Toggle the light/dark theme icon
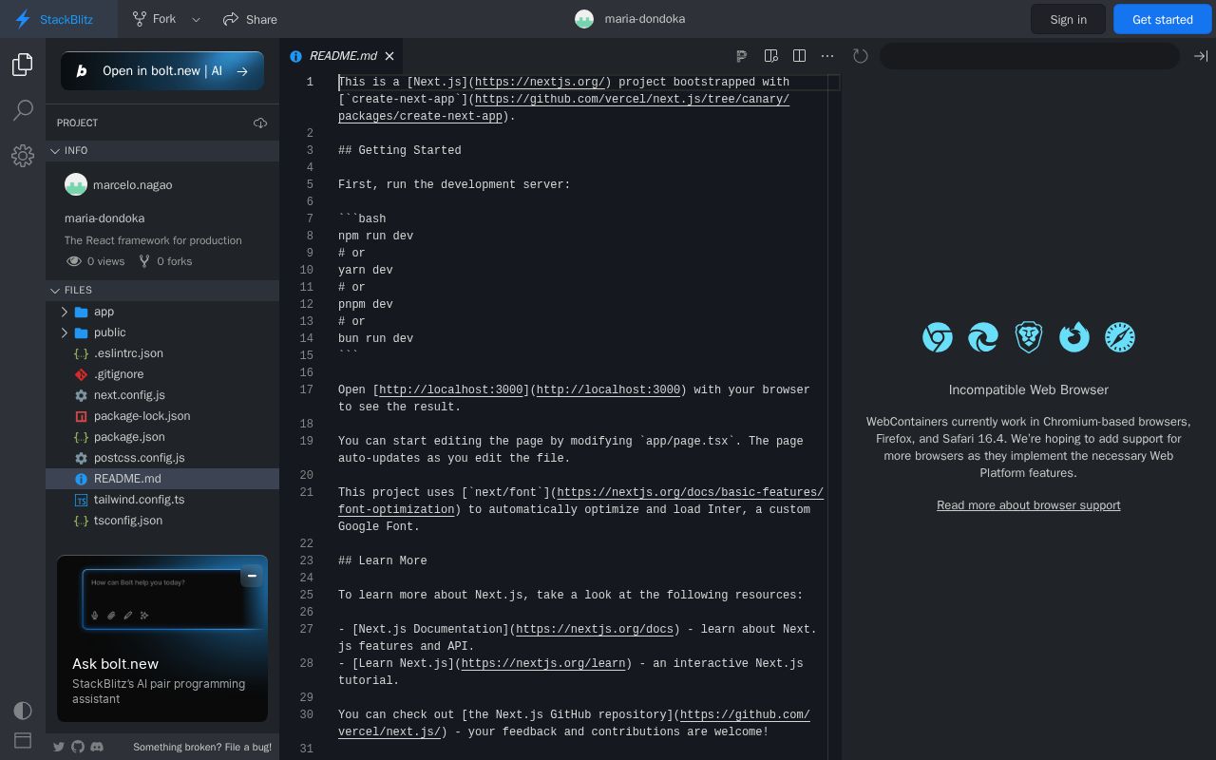The height and width of the screenshot is (760, 1216). click(23, 711)
